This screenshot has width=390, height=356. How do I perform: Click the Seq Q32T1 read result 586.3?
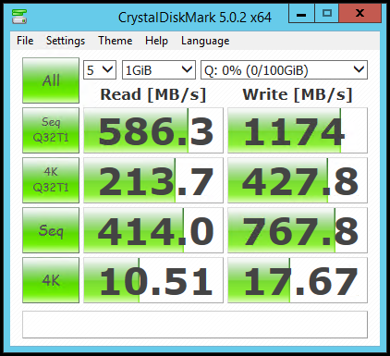click(x=153, y=130)
